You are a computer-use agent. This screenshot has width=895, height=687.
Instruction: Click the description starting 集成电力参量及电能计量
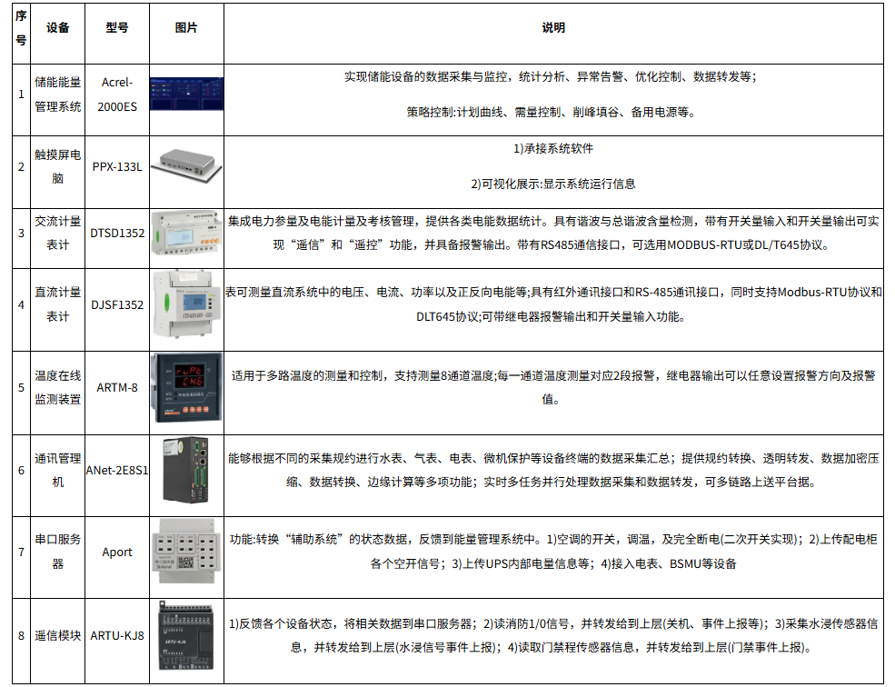tap(553, 233)
